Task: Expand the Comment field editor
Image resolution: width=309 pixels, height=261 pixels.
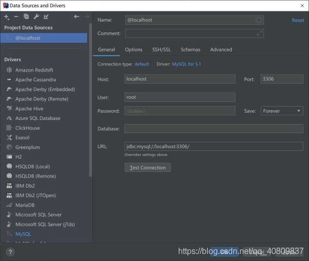Action: 260,33
